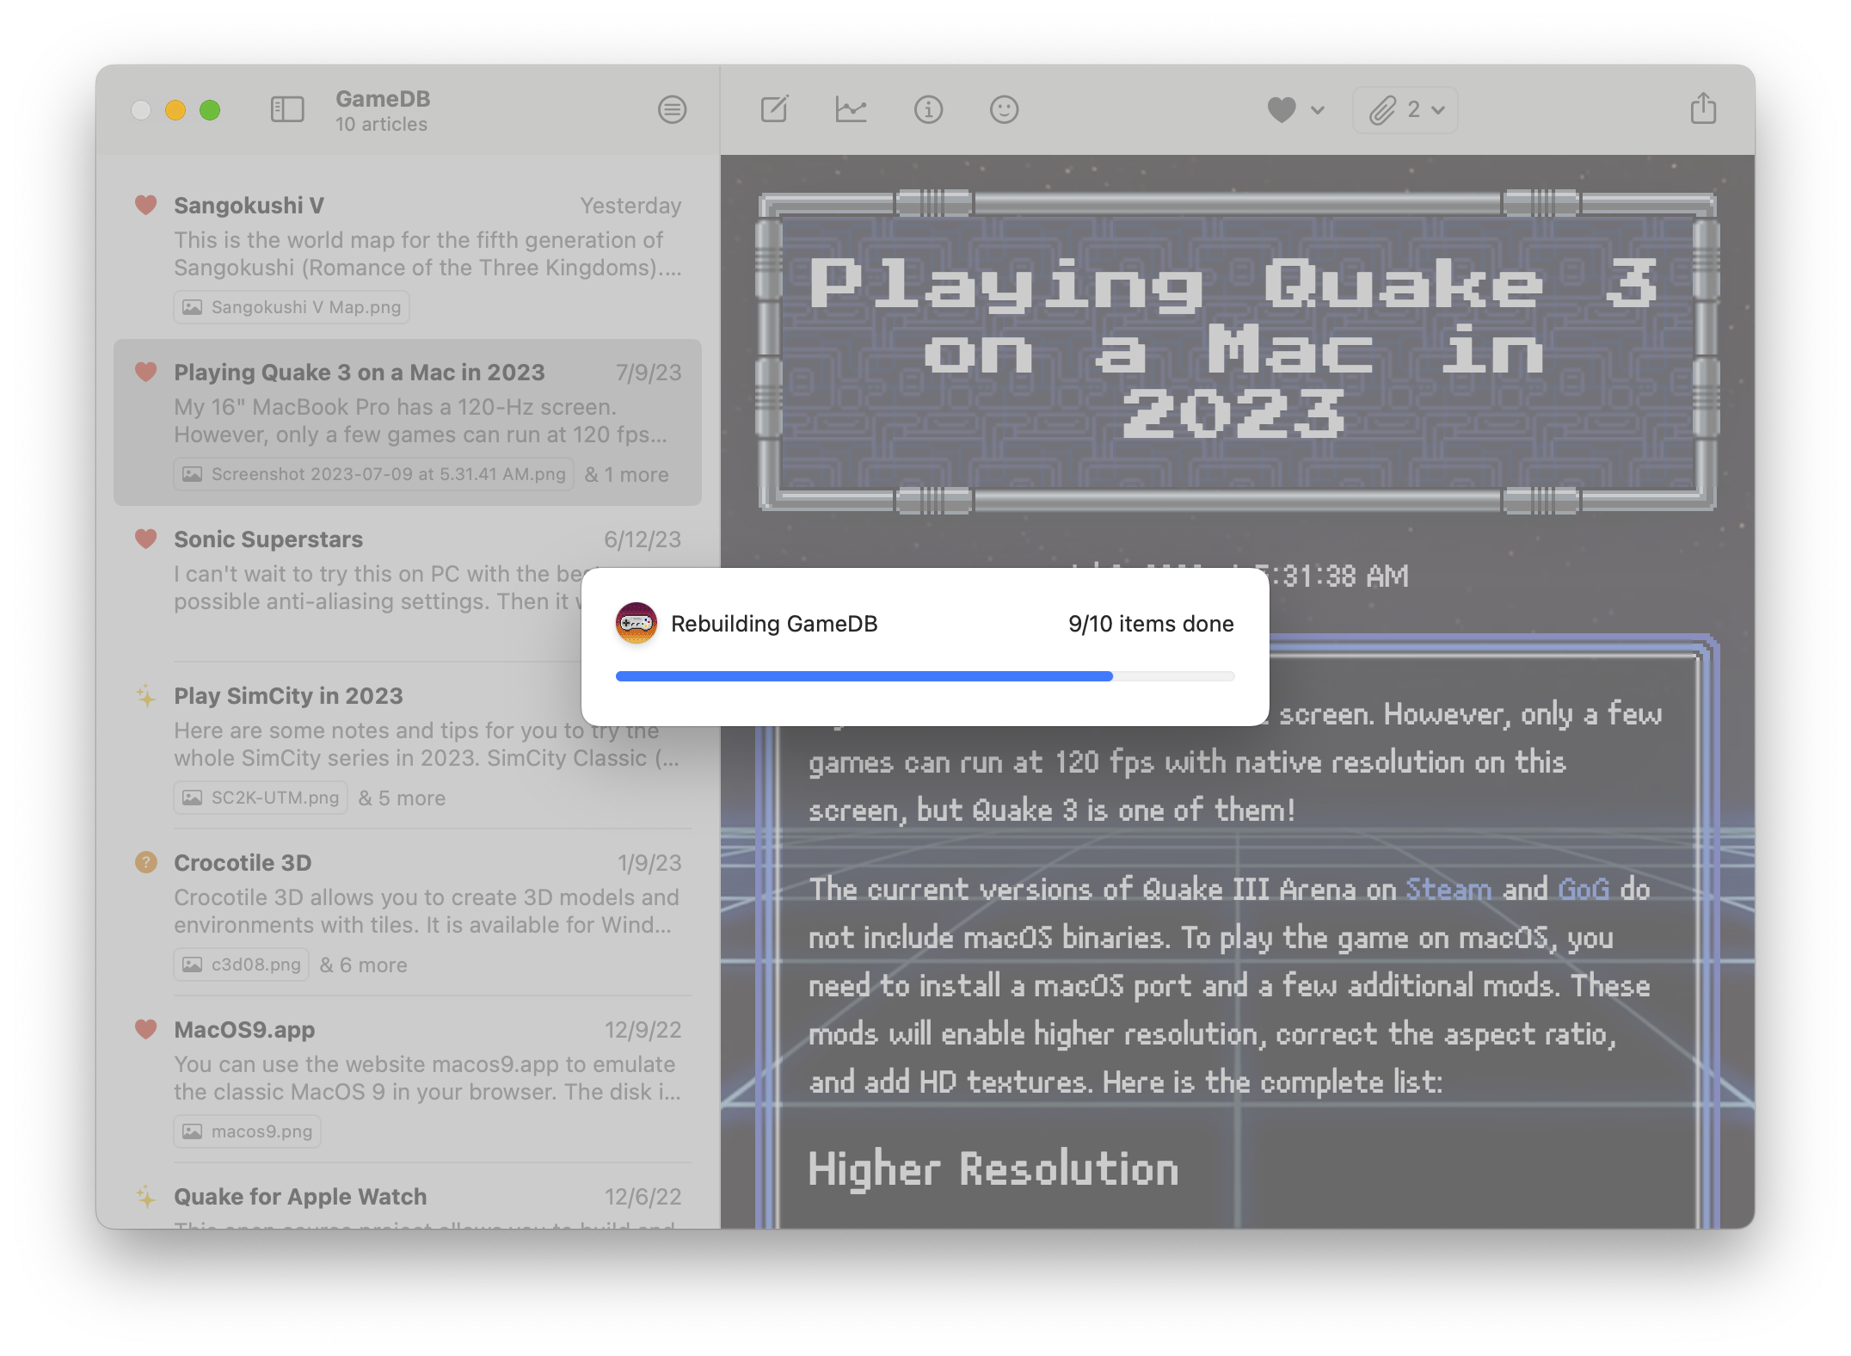Toggle heart marker on MacOS9.app article
The height and width of the screenshot is (1356, 1851).
pyautogui.click(x=146, y=1029)
